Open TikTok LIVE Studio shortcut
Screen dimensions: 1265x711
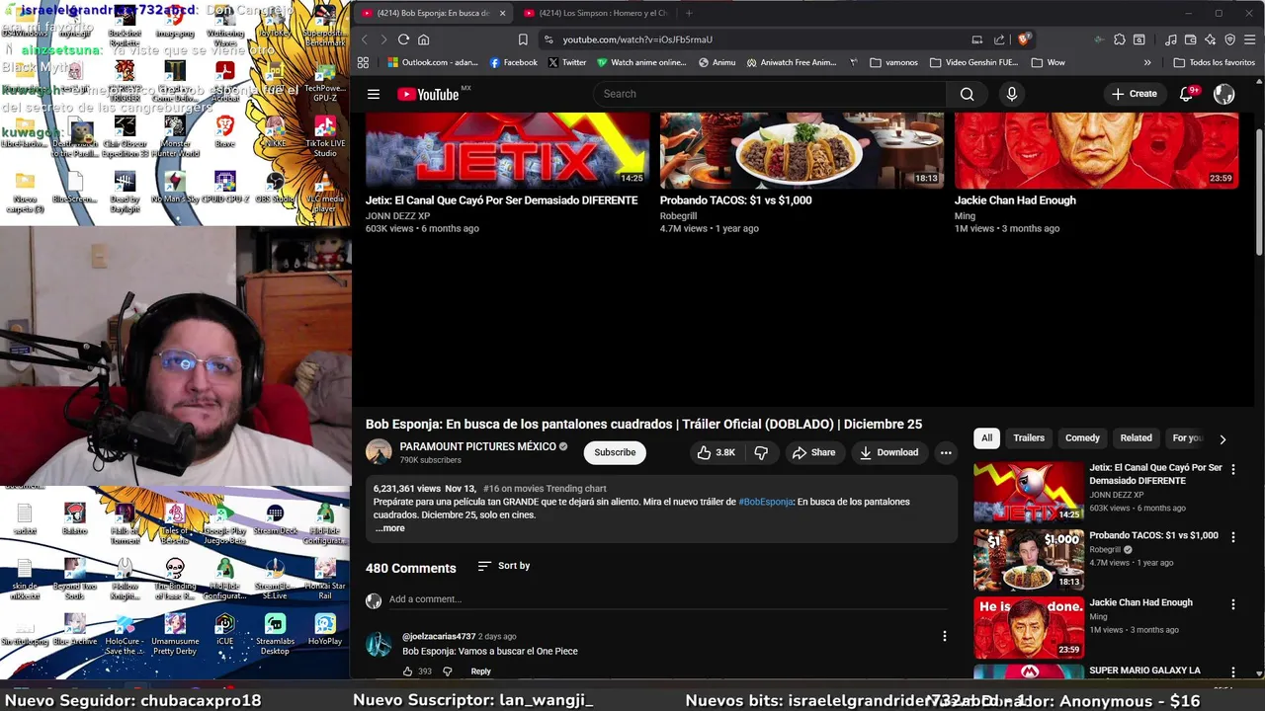[x=325, y=136]
